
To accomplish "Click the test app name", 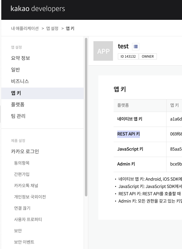I will pyautogui.click(x=123, y=46).
